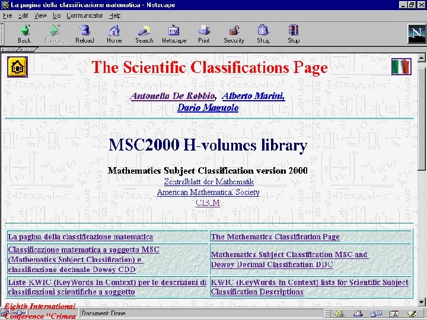Follow the Alberto Marini link

pyautogui.click(x=254, y=96)
